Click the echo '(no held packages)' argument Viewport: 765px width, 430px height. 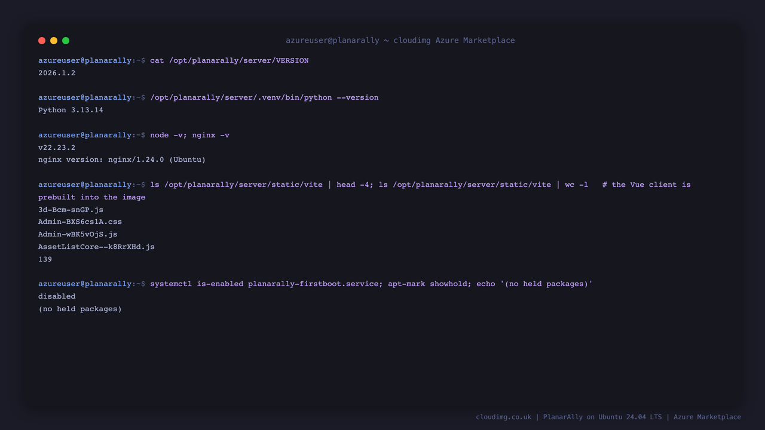[x=546, y=284]
